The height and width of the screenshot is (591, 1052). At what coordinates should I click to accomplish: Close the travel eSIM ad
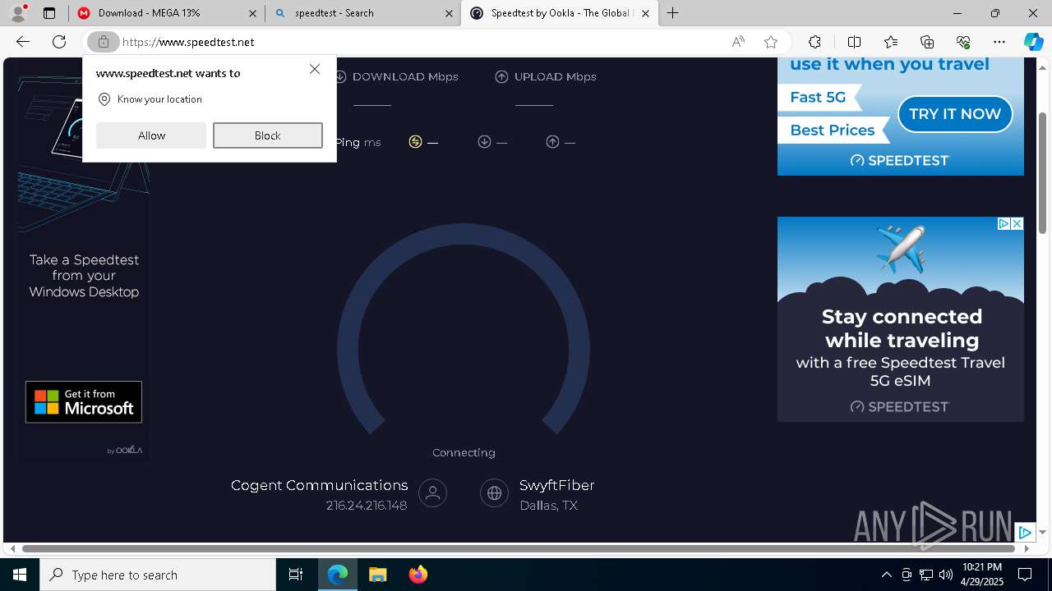click(x=1017, y=224)
